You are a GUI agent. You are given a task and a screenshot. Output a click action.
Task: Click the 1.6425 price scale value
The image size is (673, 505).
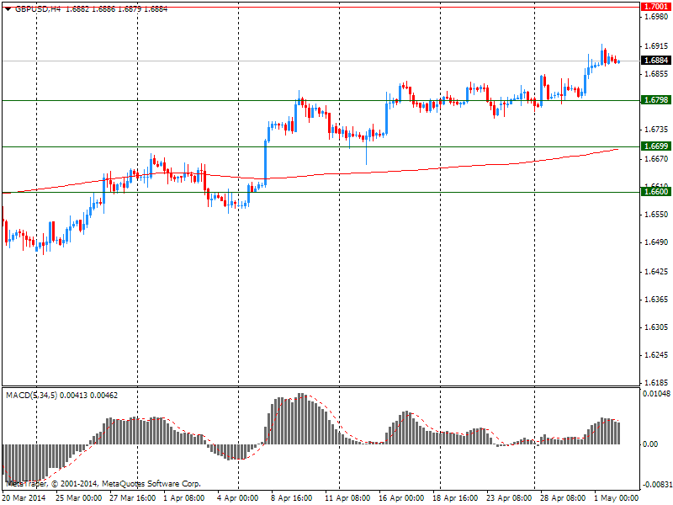click(x=656, y=272)
